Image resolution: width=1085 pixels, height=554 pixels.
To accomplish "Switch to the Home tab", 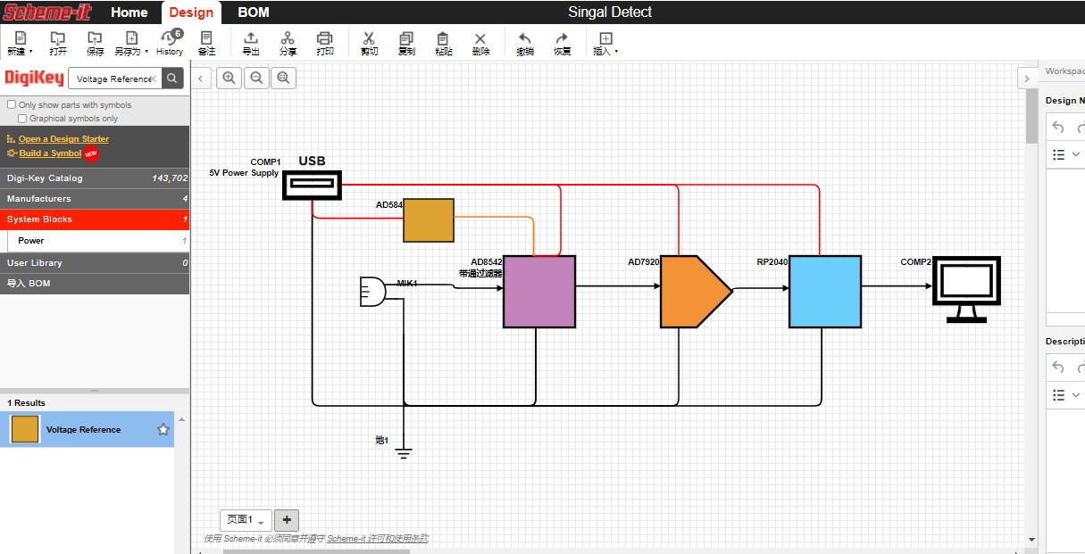I will [129, 12].
